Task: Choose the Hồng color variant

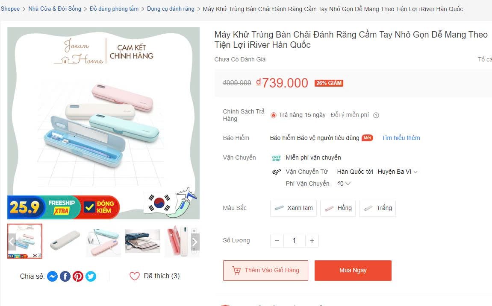Action: [338, 208]
